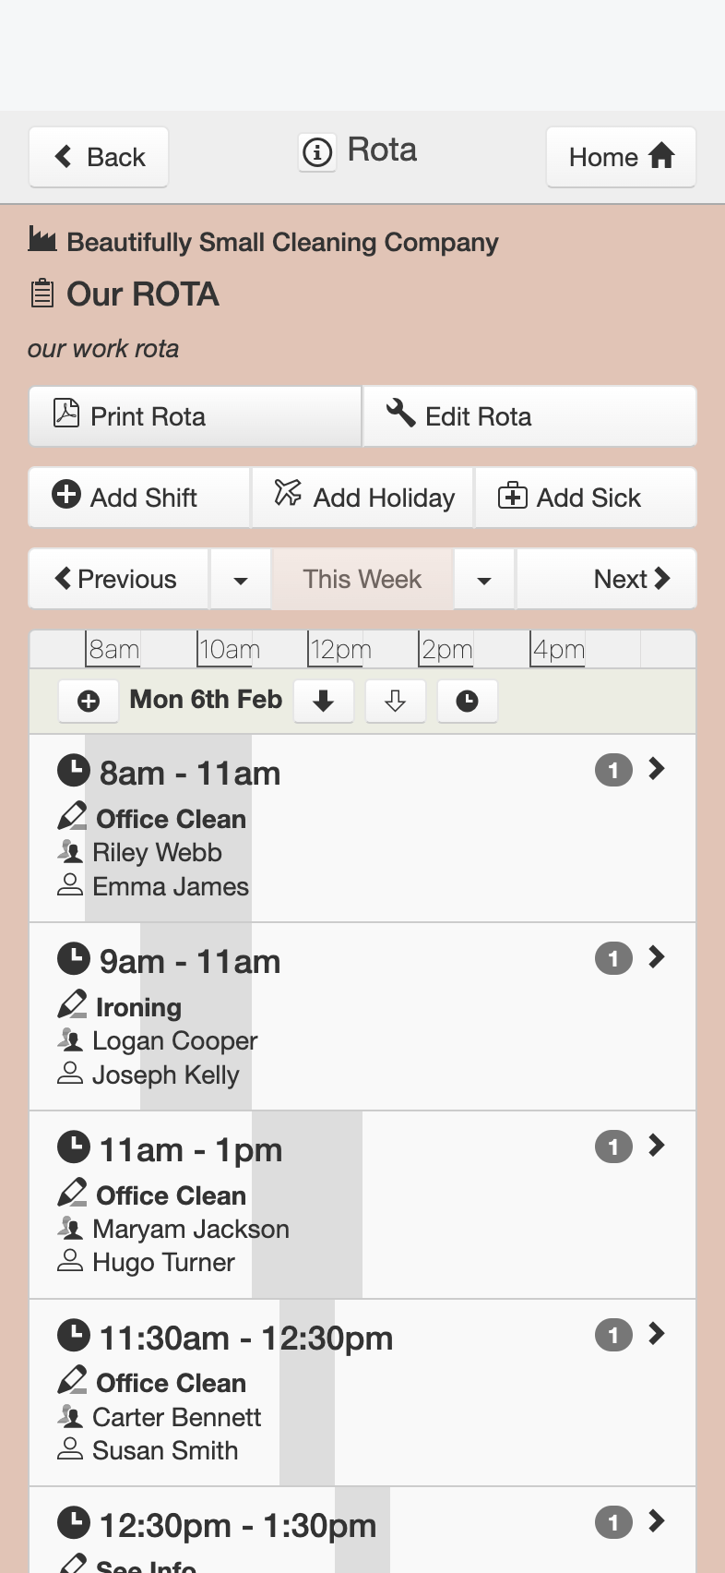Open dropdown arrow next to Previous

(x=241, y=580)
